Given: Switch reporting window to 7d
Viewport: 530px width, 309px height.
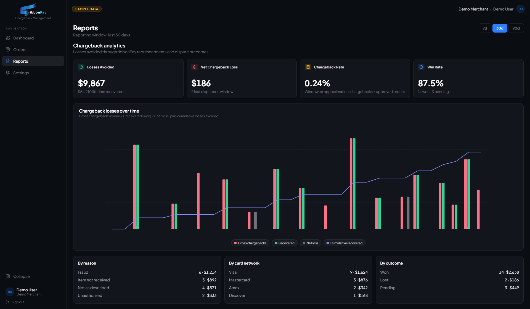Looking at the screenshot, I should [485, 28].
